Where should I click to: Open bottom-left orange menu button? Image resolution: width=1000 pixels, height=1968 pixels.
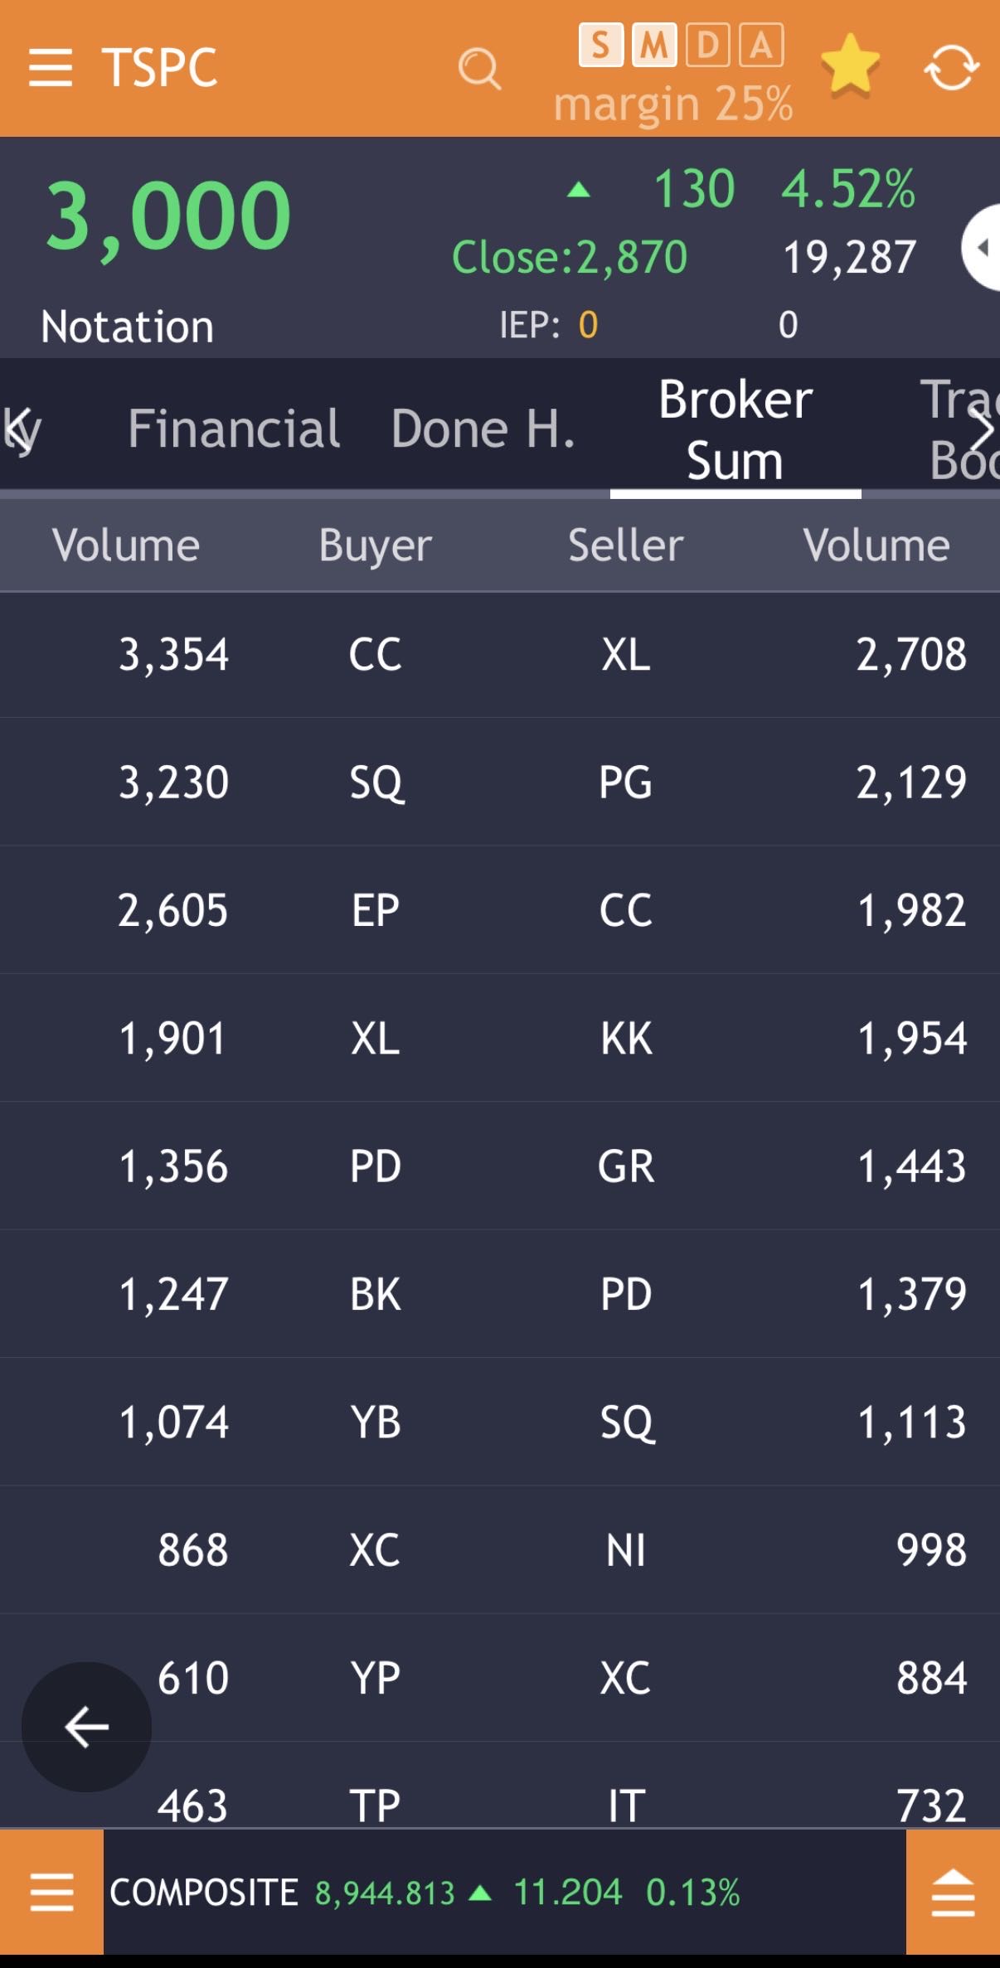click(x=51, y=1892)
